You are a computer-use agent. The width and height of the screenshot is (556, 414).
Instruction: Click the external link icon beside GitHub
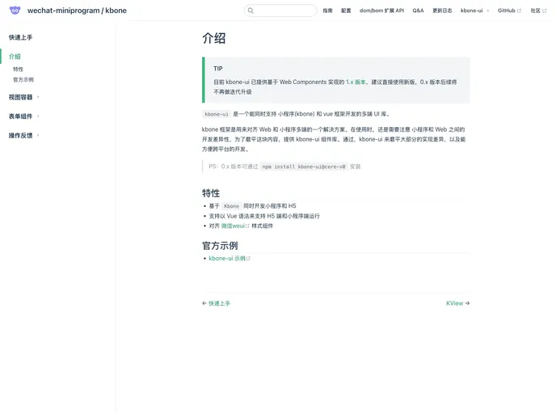[x=520, y=11]
